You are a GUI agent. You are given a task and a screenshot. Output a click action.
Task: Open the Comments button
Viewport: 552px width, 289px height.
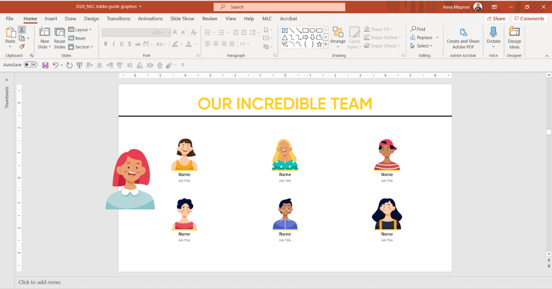[529, 19]
